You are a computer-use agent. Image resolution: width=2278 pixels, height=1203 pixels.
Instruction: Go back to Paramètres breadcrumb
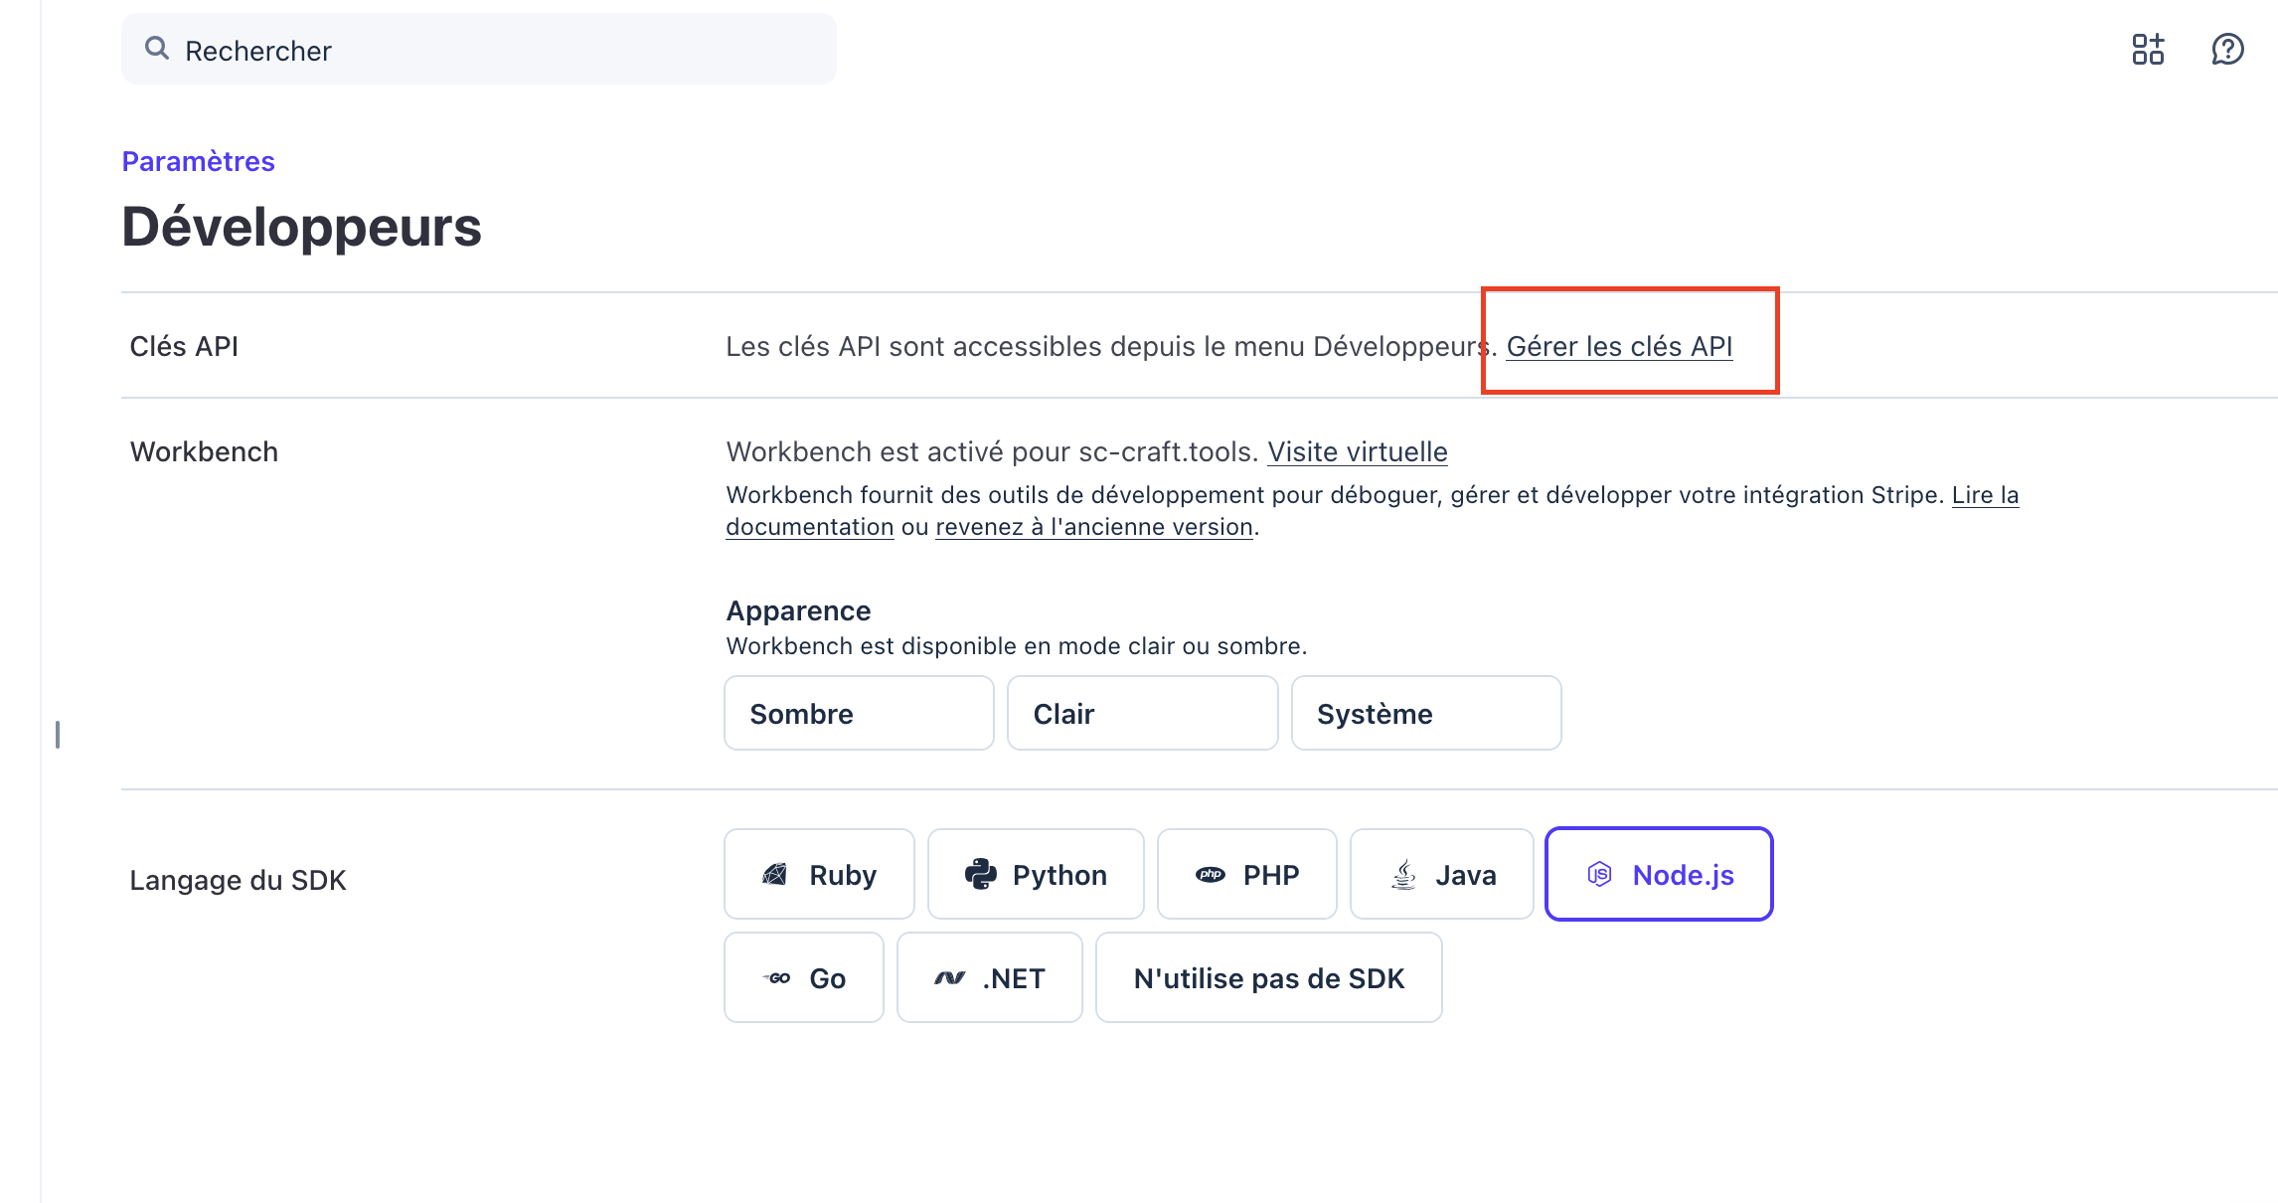198,161
